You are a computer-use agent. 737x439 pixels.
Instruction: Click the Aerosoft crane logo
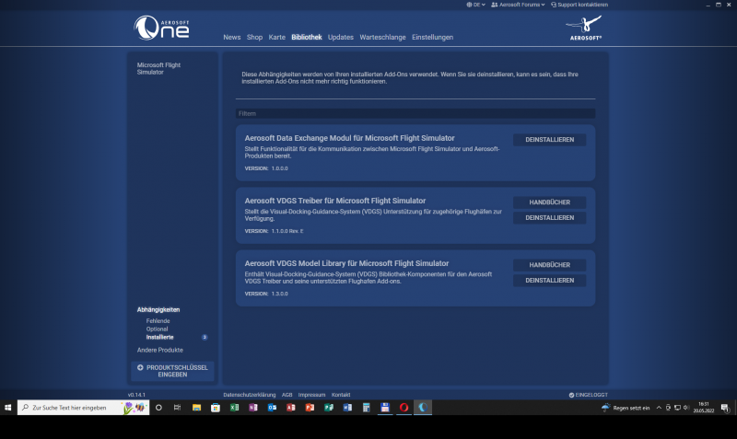pyautogui.click(x=583, y=28)
